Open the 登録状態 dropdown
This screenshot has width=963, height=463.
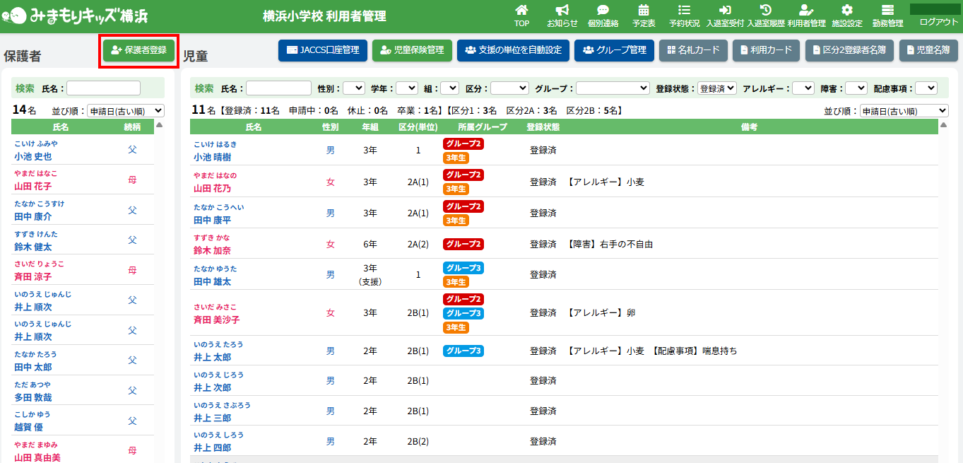pyautogui.click(x=716, y=88)
